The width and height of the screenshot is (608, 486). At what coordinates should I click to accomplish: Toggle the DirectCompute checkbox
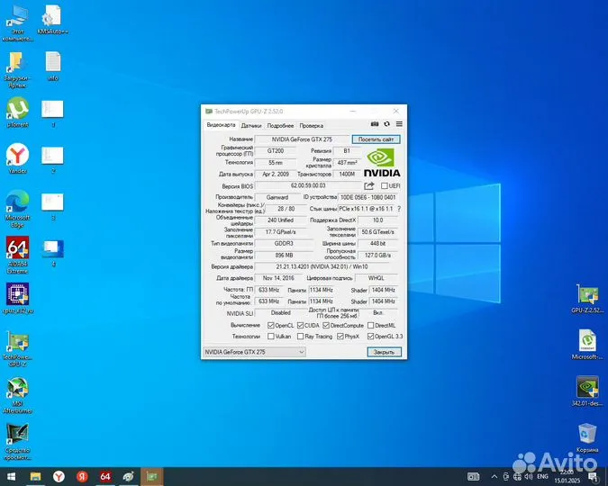pyautogui.click(x=326, y=326)
